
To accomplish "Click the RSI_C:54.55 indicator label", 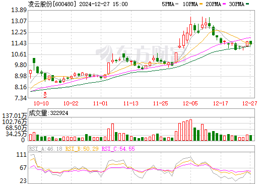I will [118, 149].
